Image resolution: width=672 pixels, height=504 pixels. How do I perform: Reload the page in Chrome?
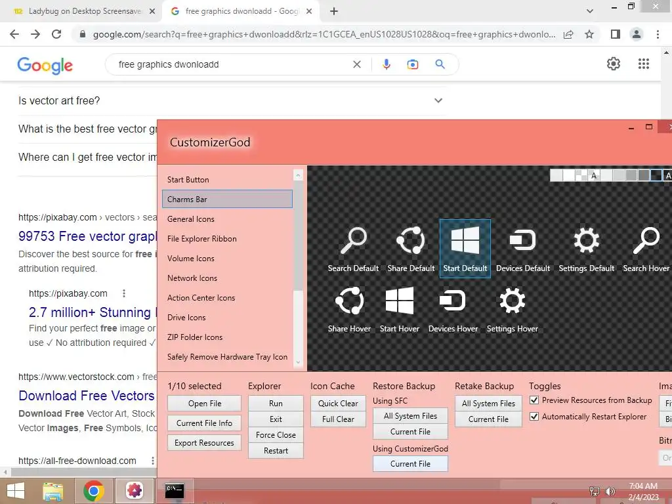pos(56,34)
